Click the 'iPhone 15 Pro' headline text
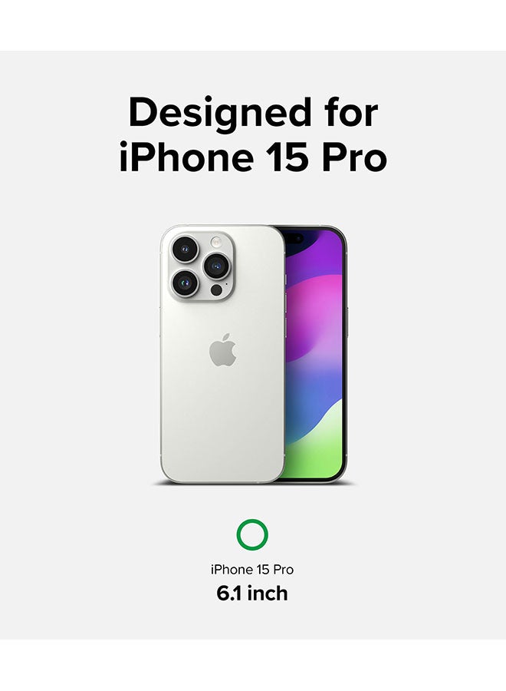This screenshot has width=506, height=691. [x=253, y=157]
